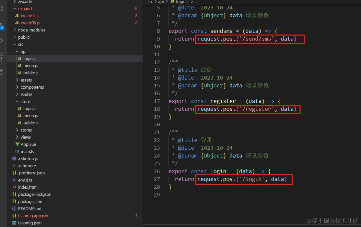
Task: Click line number 29 at the file end
Action: point(157,195)
